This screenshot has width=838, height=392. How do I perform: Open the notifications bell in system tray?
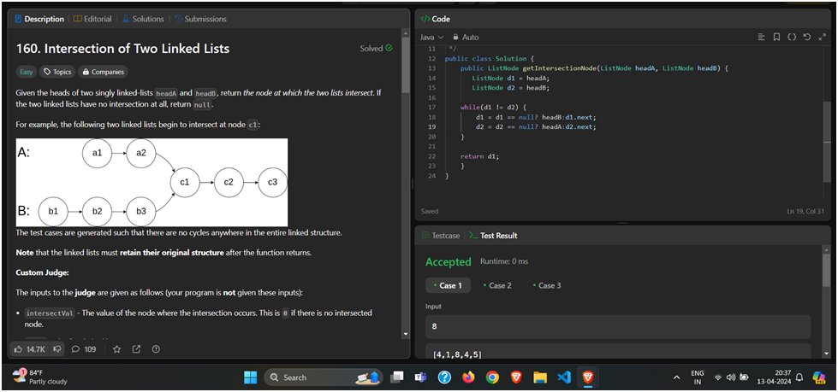point(799,377)
